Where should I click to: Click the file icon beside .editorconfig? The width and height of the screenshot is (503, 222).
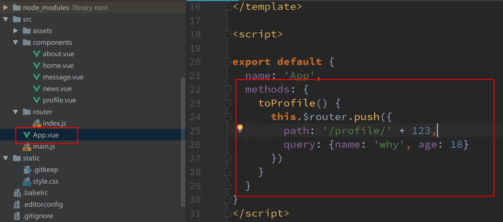[17, 205]
